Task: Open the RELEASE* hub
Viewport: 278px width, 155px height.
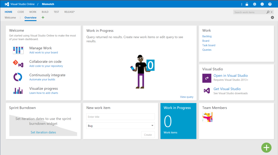Action: coord(69,12)
